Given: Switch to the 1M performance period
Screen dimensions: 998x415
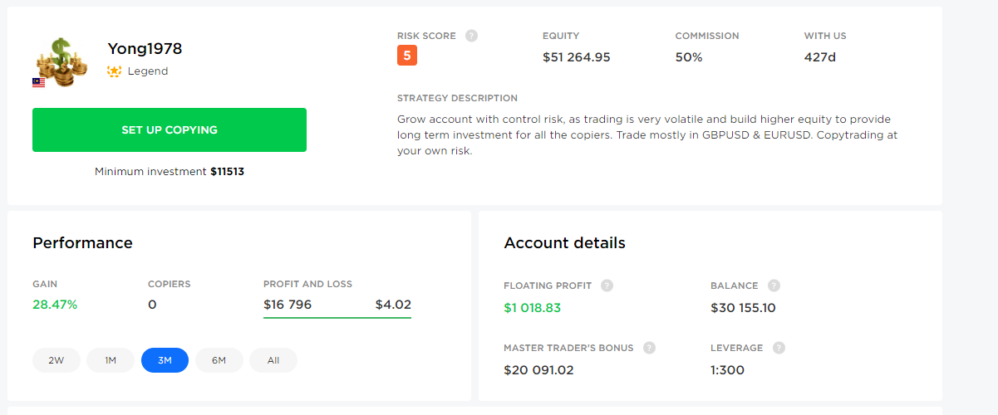Looking at the screenshot, I should 111,360.
